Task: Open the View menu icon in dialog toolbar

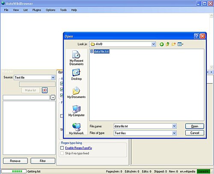Action: pos(180,44)
